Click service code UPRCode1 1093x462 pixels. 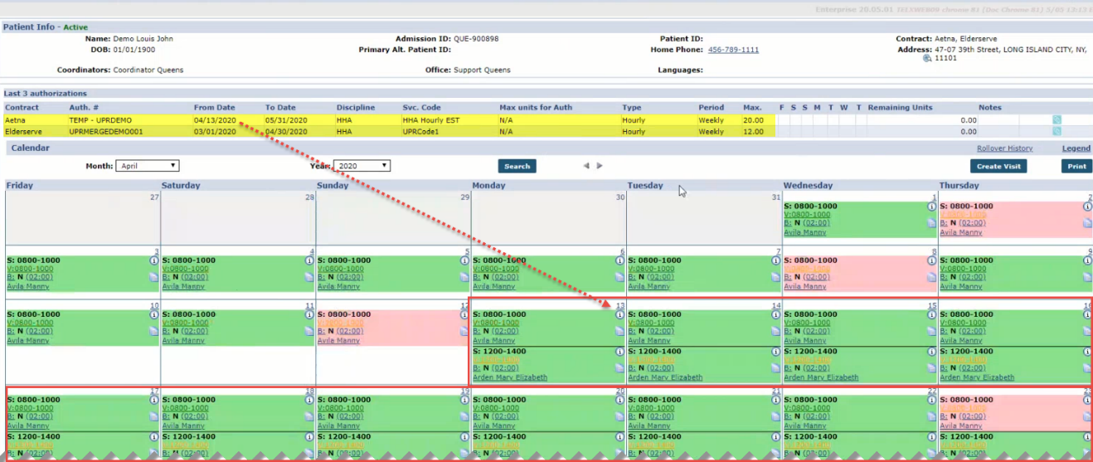pyautogui.click(x=420, y=132)
